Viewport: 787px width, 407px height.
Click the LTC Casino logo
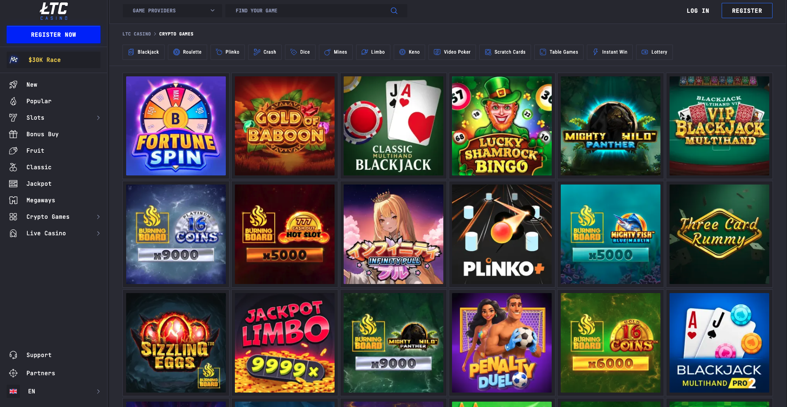click(x=54, y=11)
